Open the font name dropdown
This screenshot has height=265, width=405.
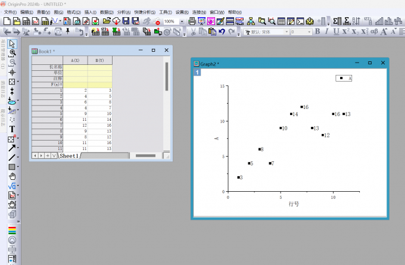pos(286,32)
